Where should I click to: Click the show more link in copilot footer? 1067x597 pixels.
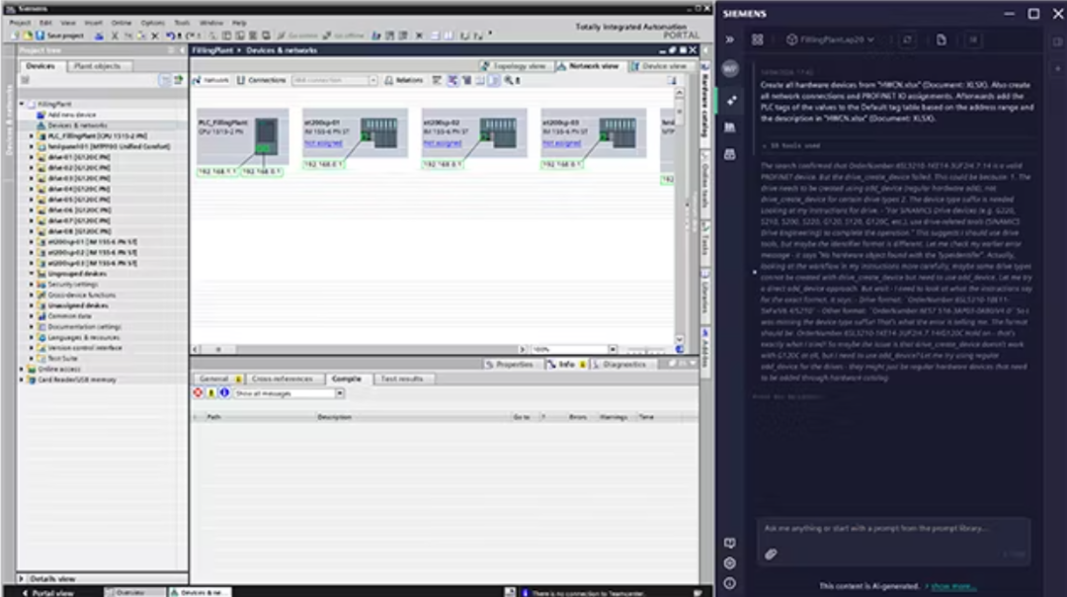952,586
